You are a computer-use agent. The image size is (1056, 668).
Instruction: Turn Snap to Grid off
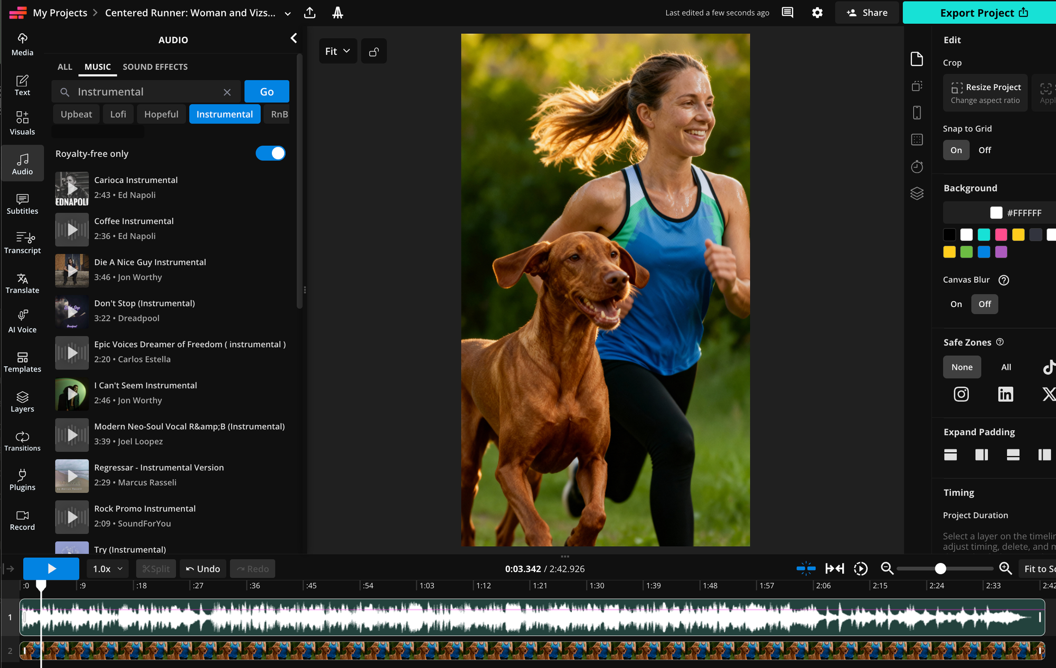[x=984, y=150]
